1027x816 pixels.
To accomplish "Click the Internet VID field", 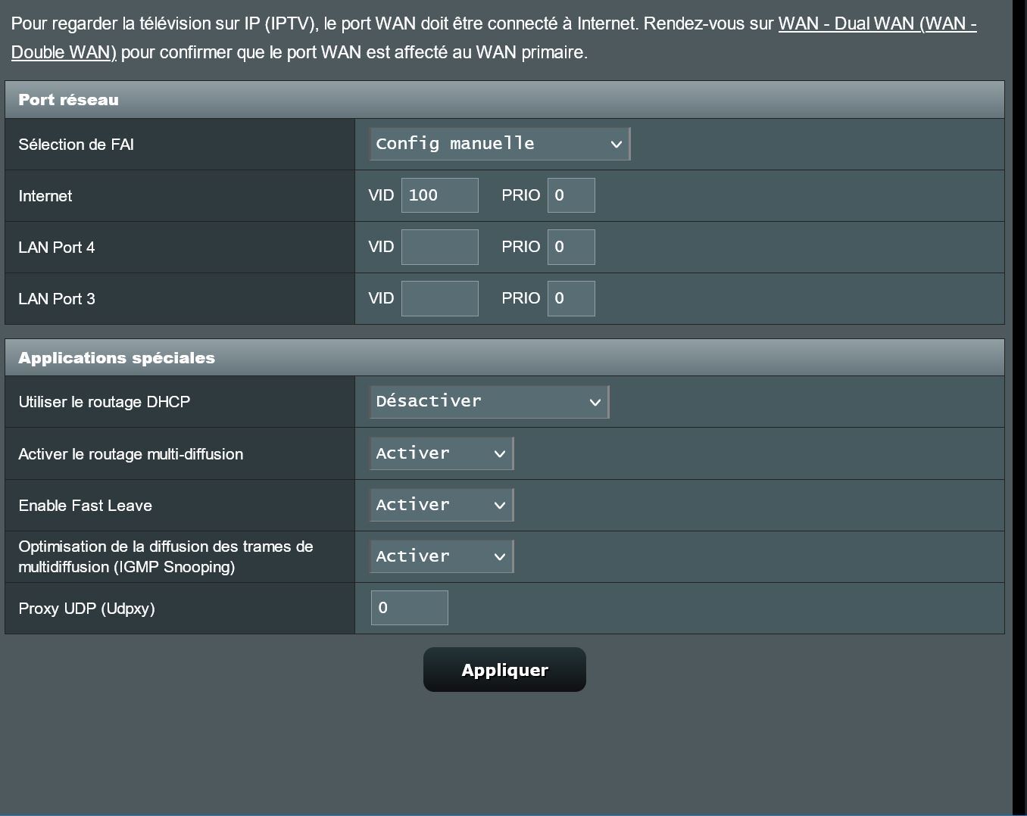I will pyautogui.click(x=439, y=195).
